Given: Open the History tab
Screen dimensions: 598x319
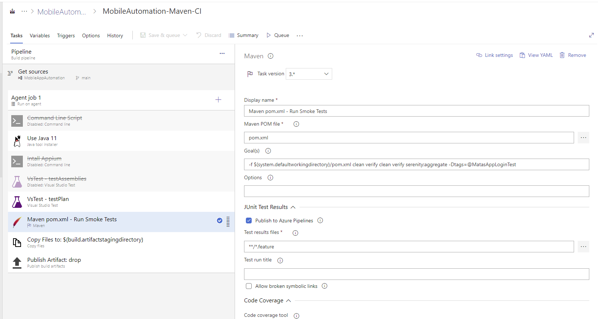Looking at the screenshot, I should click(115, 35).
